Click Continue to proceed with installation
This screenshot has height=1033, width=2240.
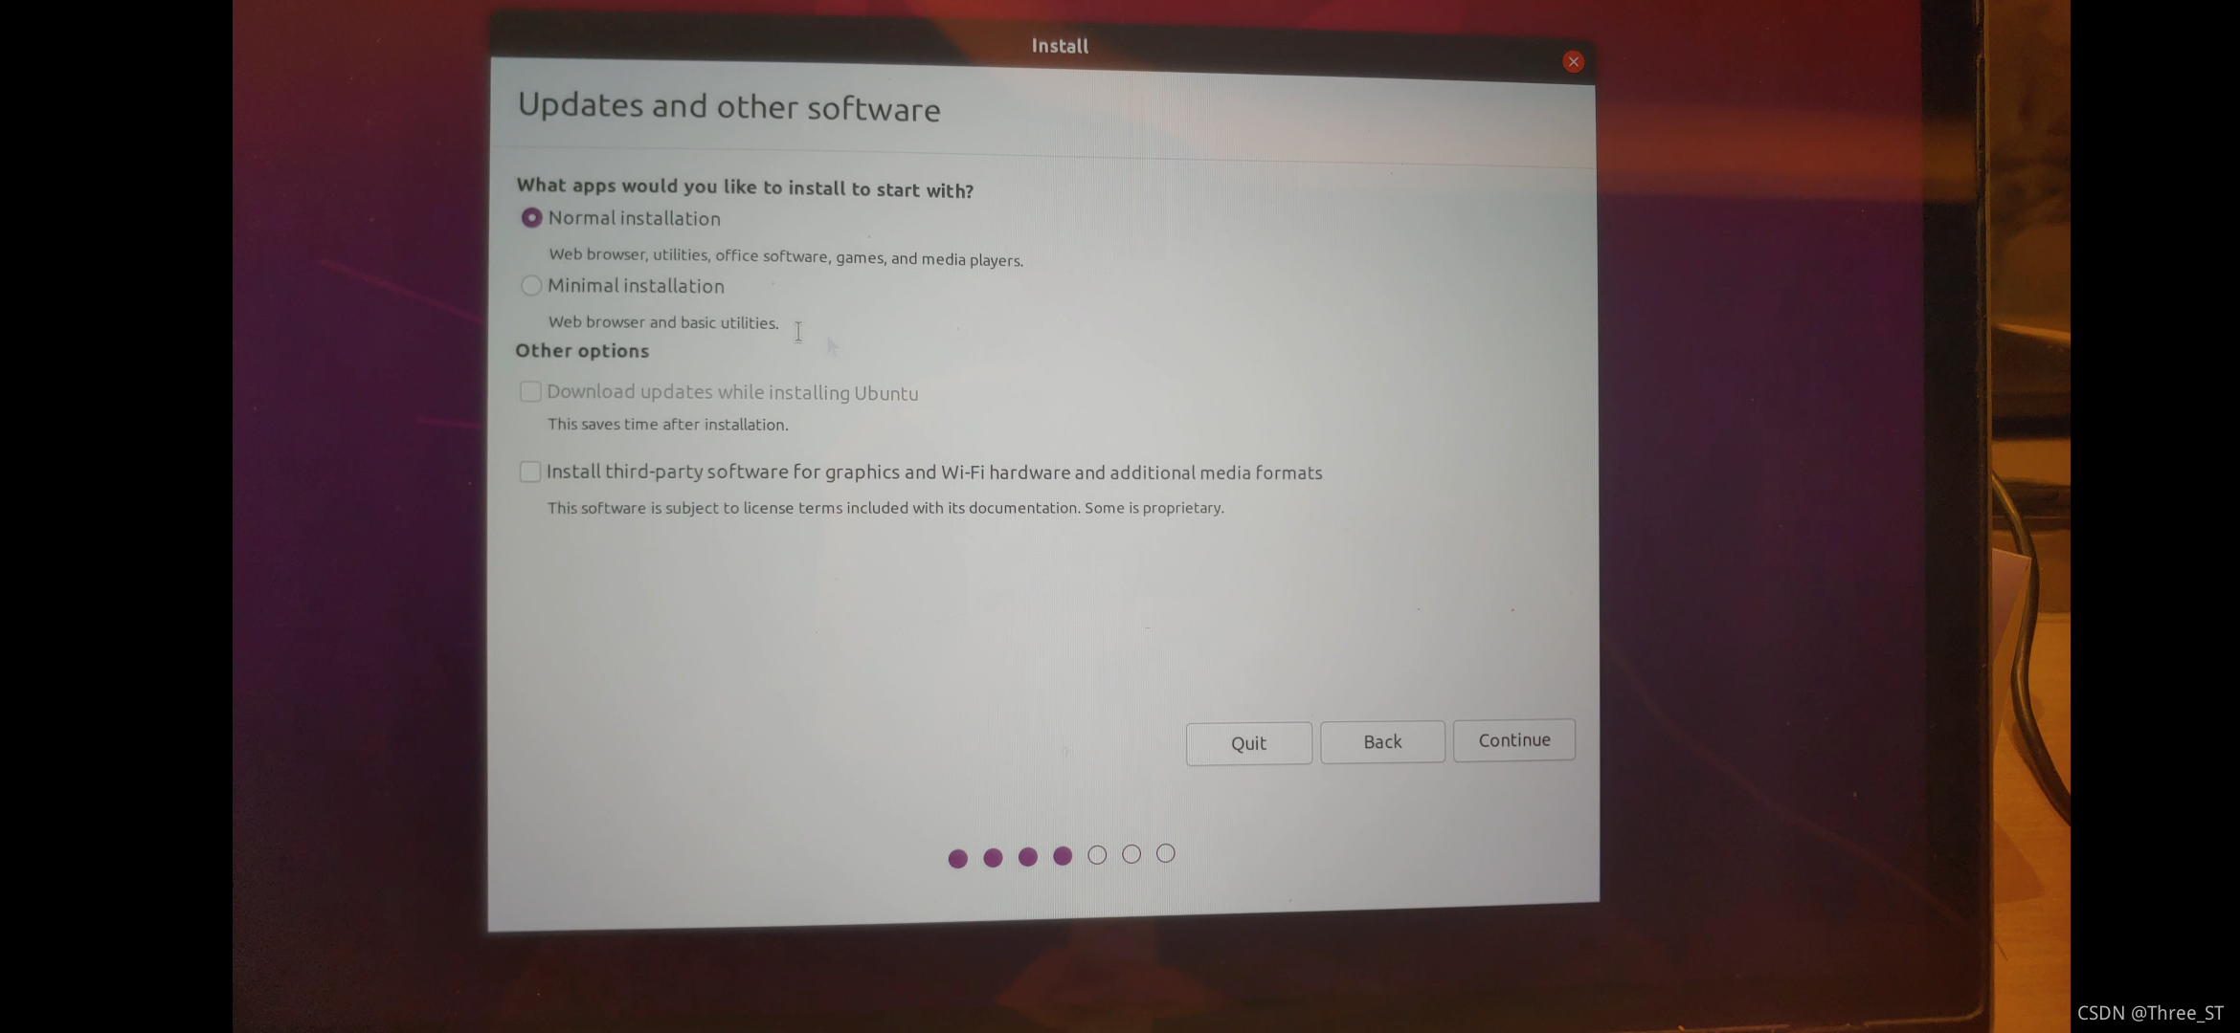(x=1514, y=739)
